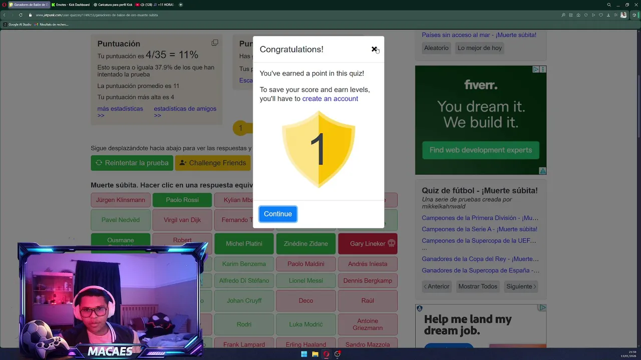Select the Paolo Maldini tile
This screenshot has width=641, height=360.
pyautogui.click(x=306, y=264)
